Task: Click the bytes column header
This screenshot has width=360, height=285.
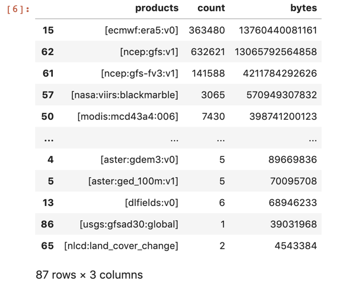Action: pyautogui.click(x=303, y=8)
